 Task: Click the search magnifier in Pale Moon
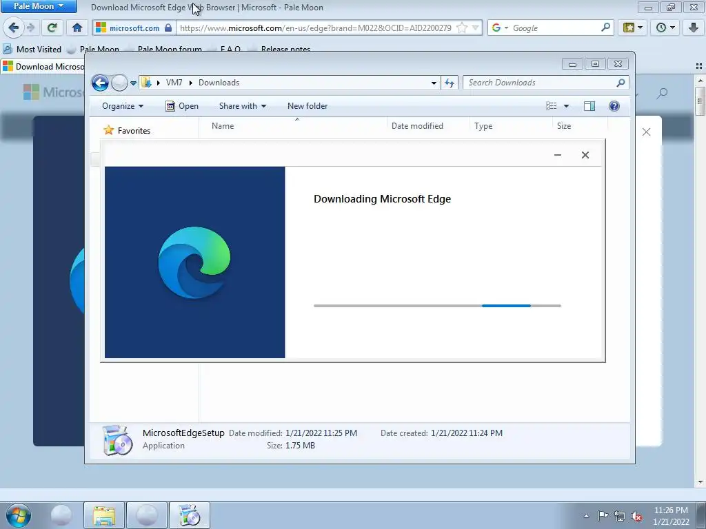pos(605,28)
